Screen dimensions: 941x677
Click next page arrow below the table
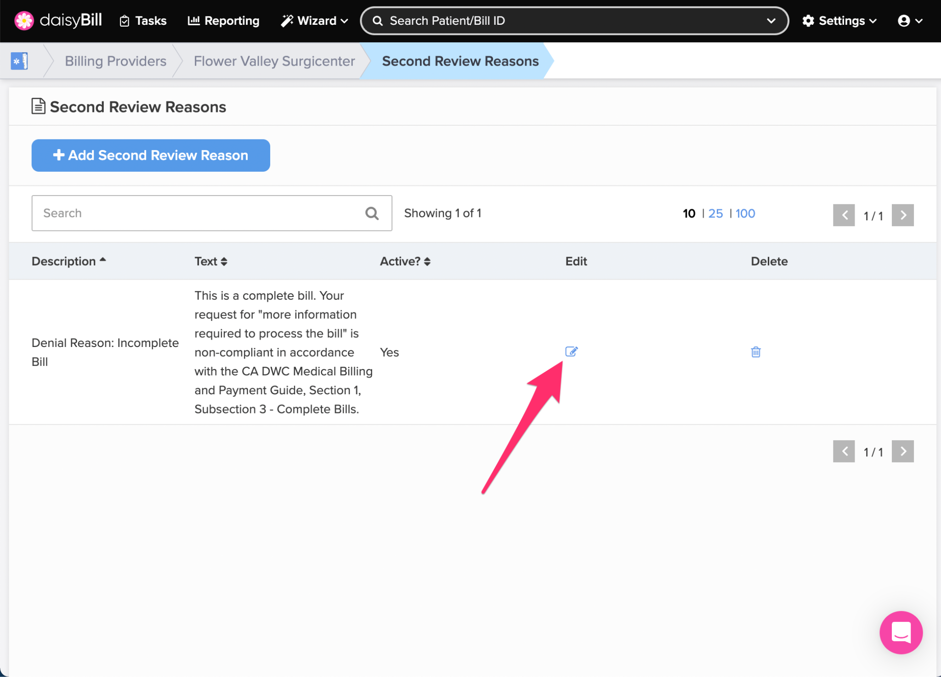pyautogui.click(x=902, y=452)
